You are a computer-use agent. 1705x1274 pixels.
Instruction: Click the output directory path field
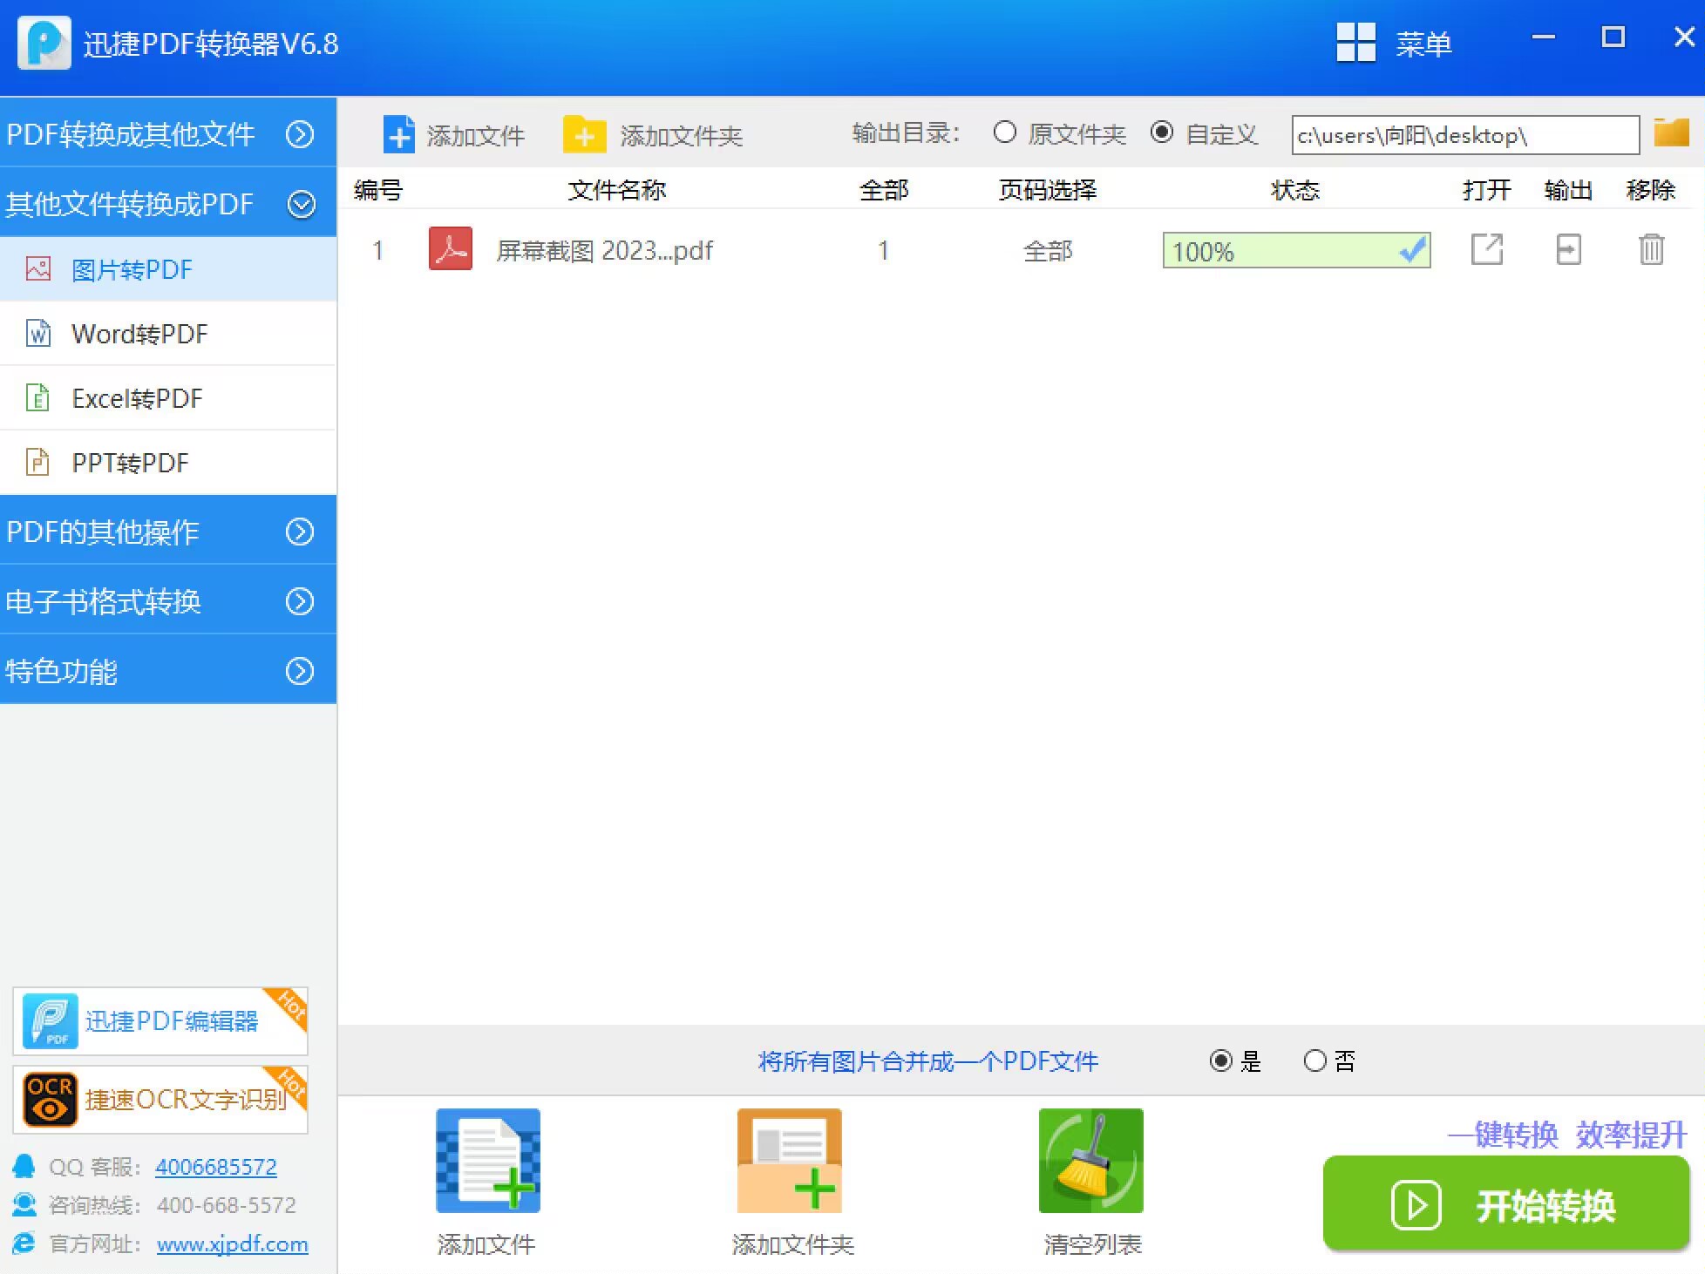point(1464,135)
